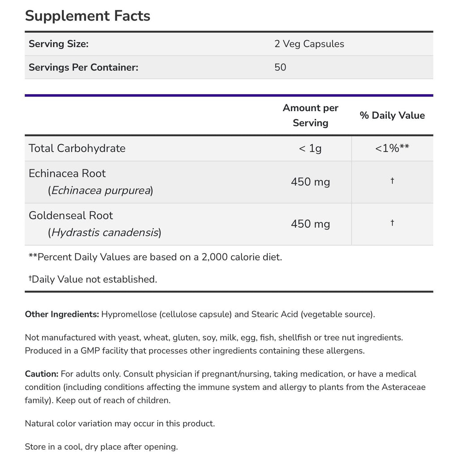This screenshot has height=459, width=459.
Task: Click the Caution bold label
Action: [x=42, y=374]
